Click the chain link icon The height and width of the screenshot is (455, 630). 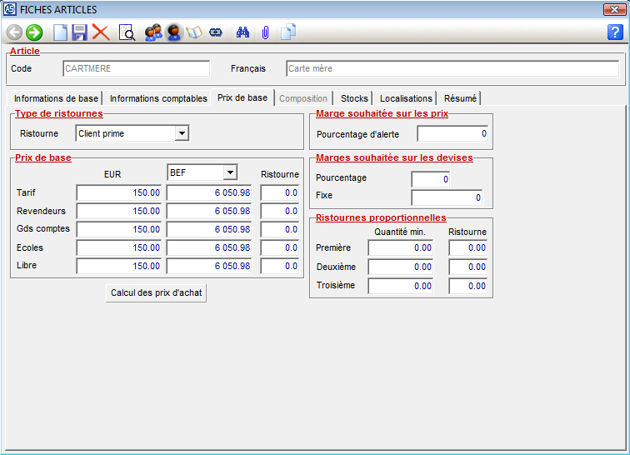pos(216,32)
